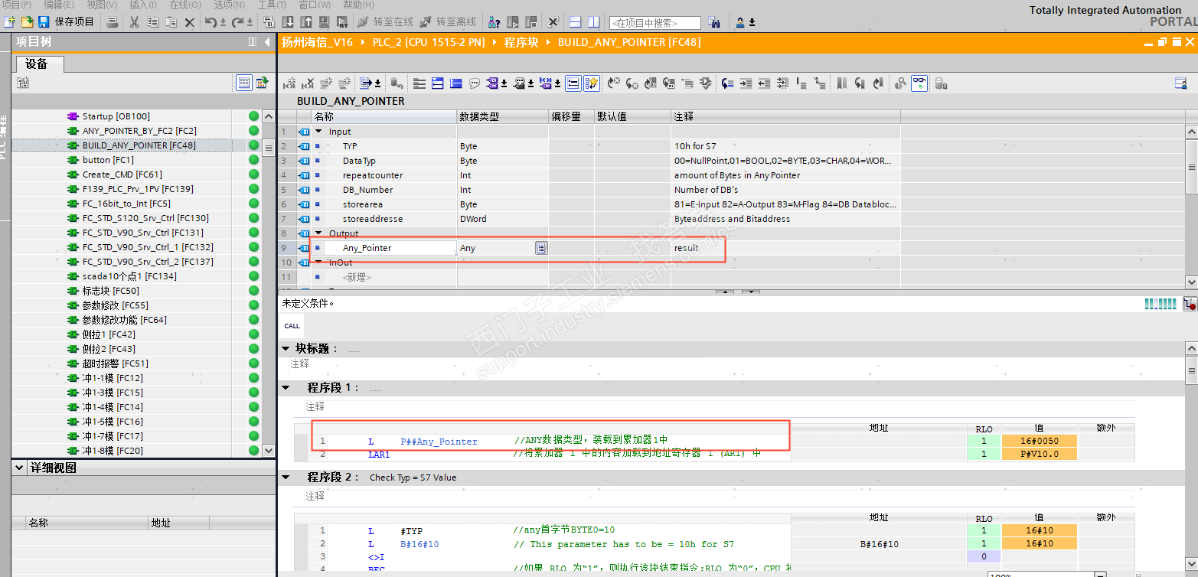This screenshot has height=577, width=1198.
Task: Click the split editor vertically icon
Action: [594, 22]
